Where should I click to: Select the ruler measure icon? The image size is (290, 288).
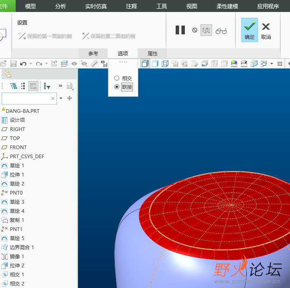94,64
